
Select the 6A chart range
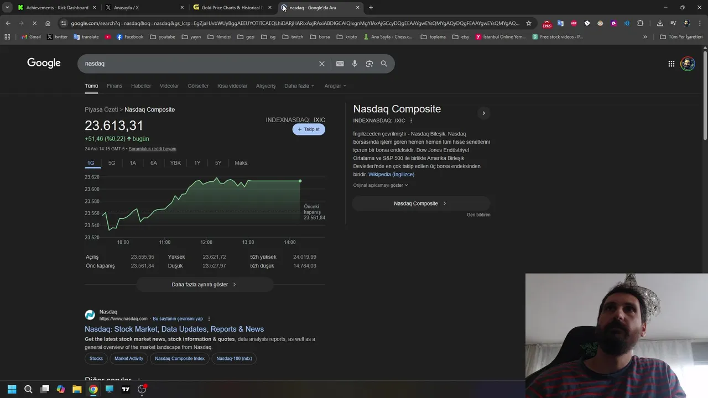(x=154, y=163)
